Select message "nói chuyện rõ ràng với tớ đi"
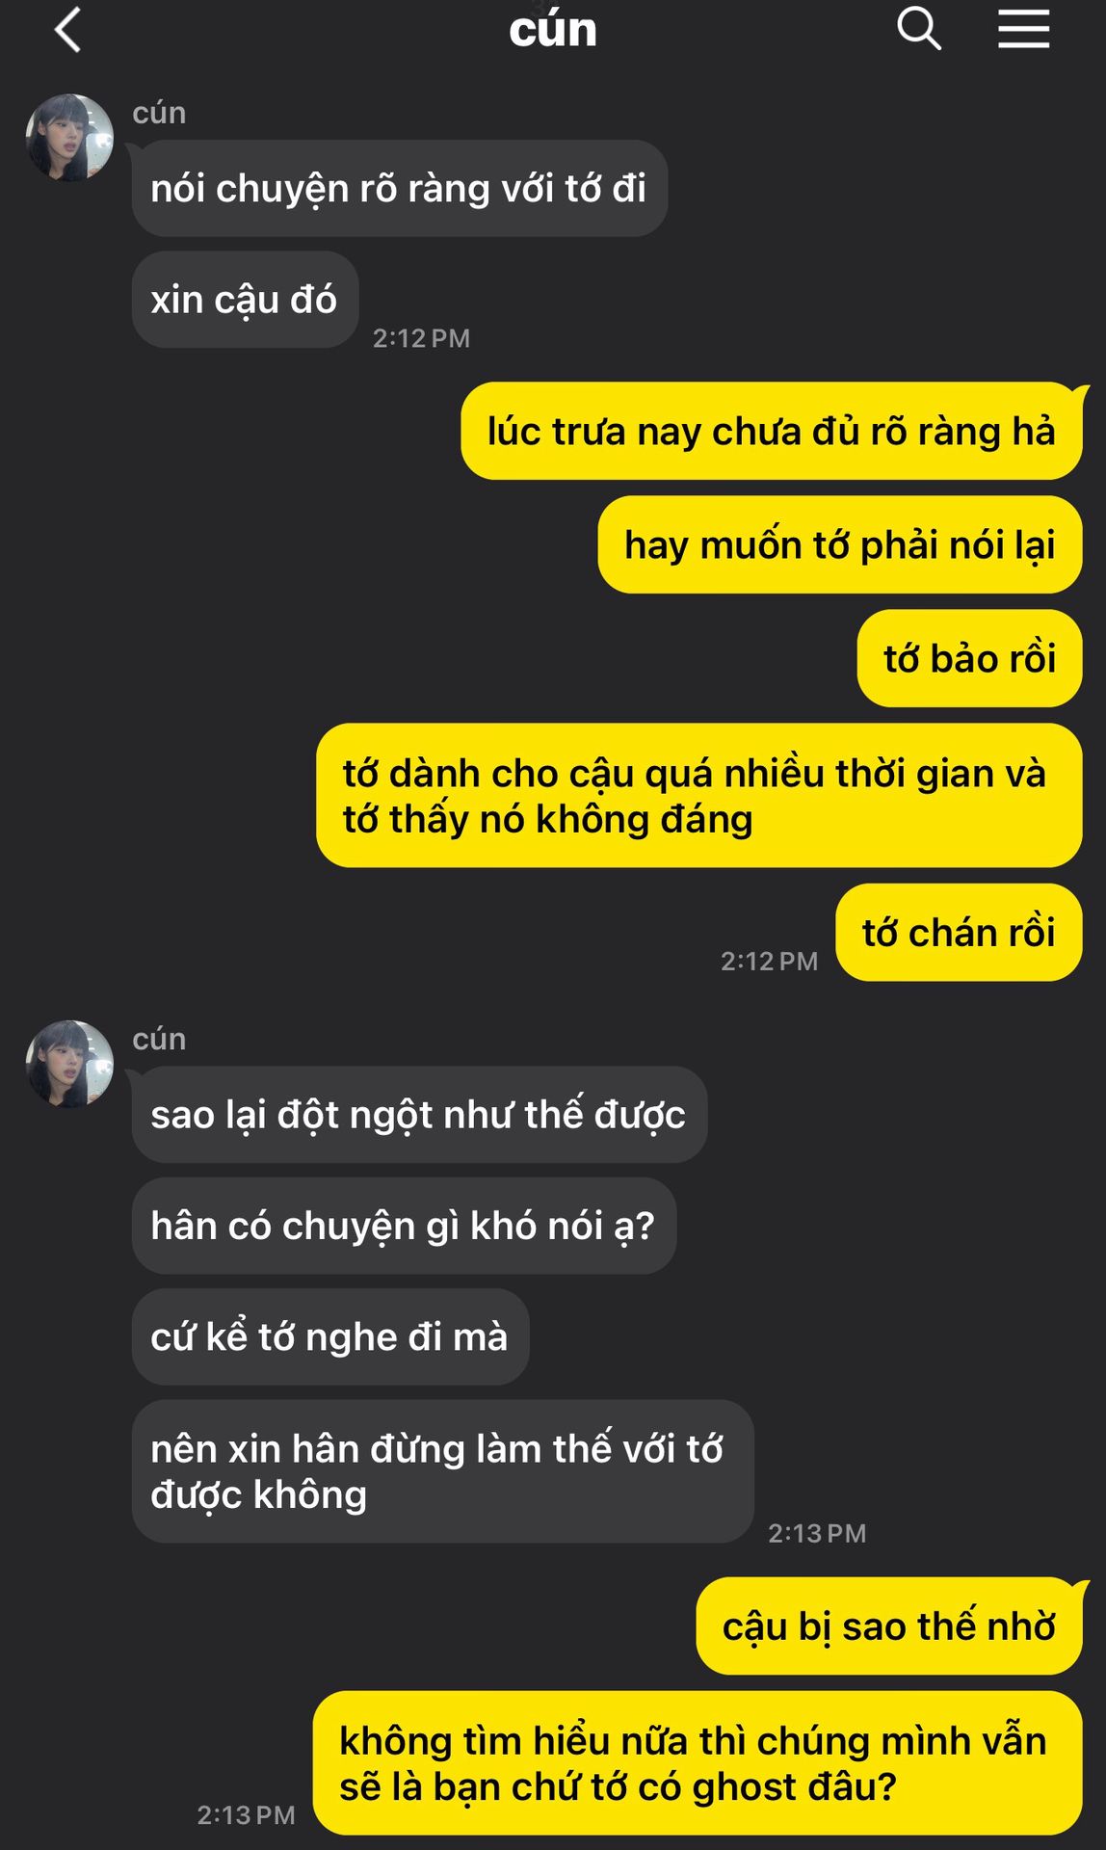This screenshot has height=1850, width=1106. (399, 189)
